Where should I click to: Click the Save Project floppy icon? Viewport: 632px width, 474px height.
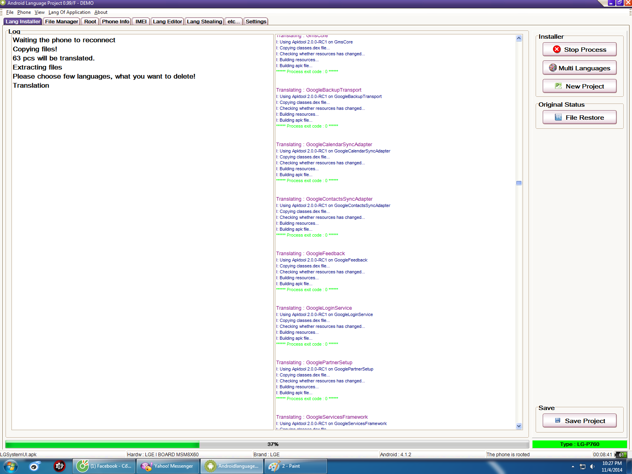point(558,421)
